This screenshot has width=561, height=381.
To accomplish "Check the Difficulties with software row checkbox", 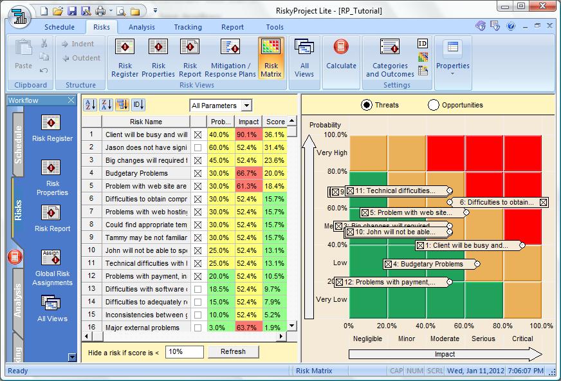I will (x=198, y=289).
